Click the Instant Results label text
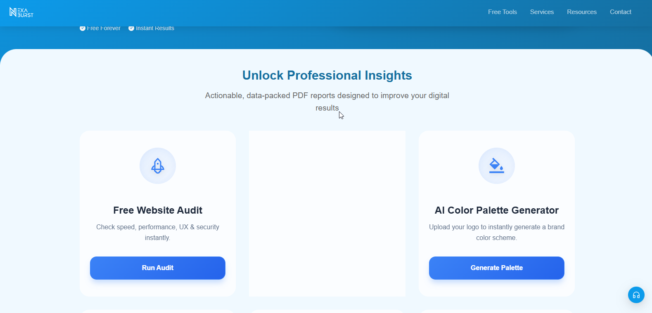This screenshot has width=652, height=313. click(x=155, y=28)
